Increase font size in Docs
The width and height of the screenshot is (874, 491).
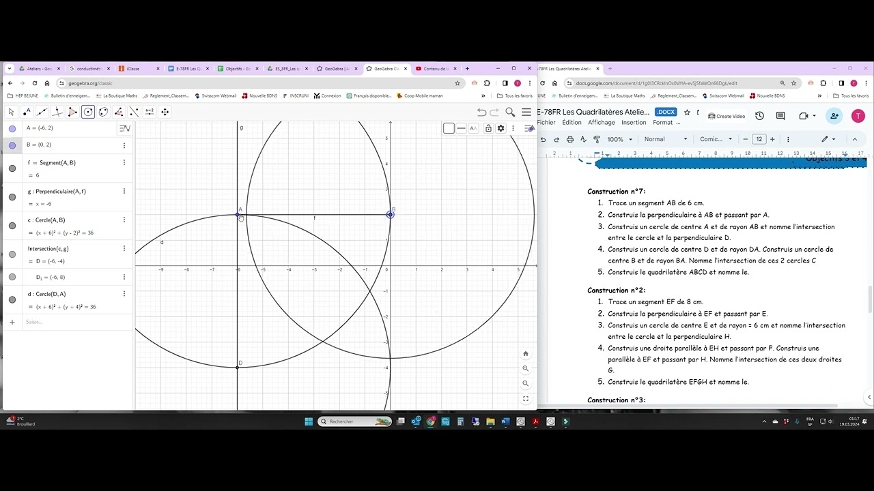coord(772,139)
